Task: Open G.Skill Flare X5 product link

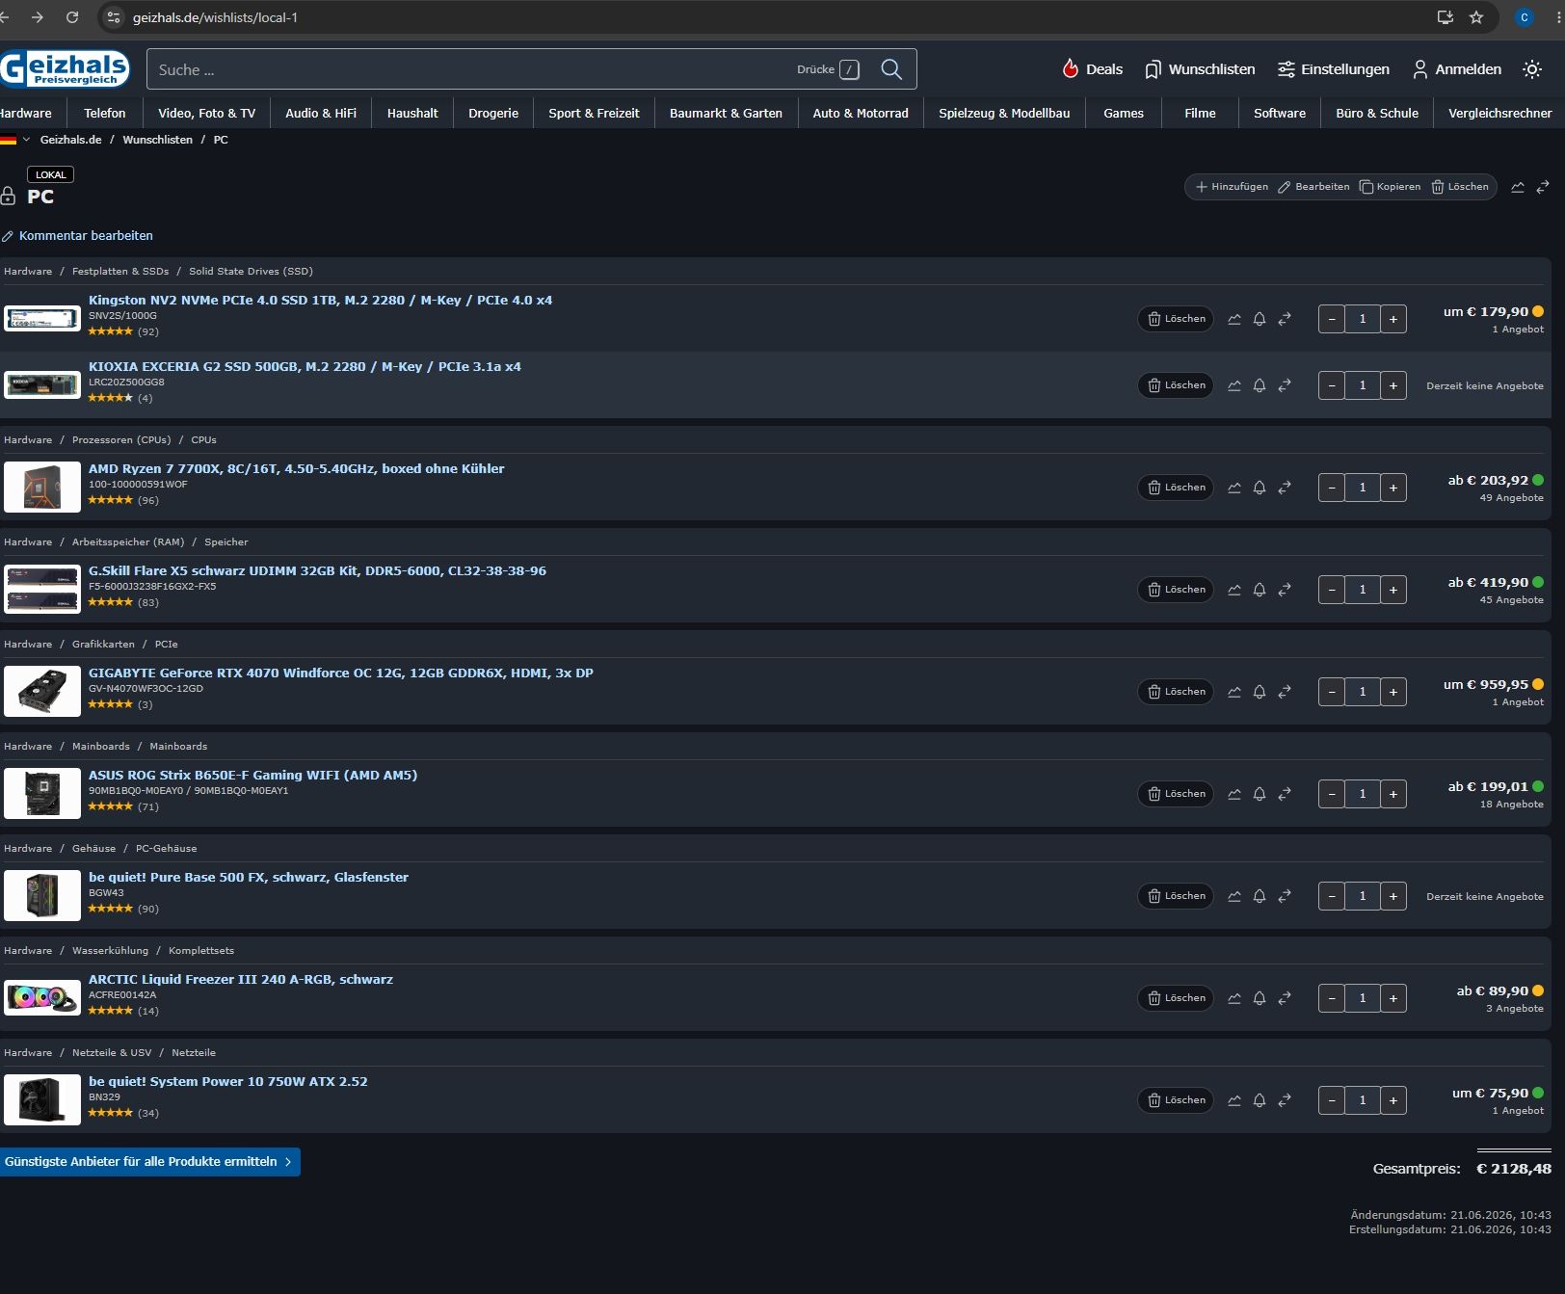Action: [x=317, y=571]
